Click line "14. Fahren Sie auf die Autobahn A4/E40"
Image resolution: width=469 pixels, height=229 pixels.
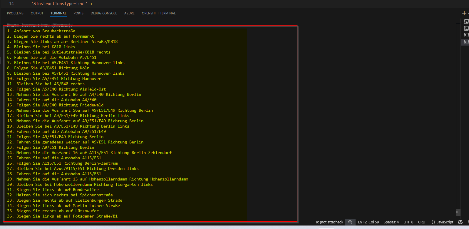52,100
